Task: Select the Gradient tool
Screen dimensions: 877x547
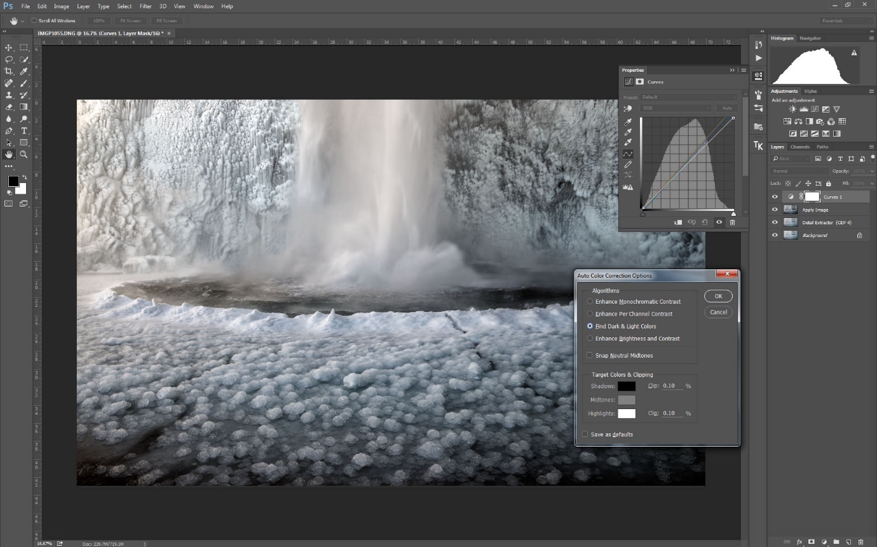Action: point(24,107)
